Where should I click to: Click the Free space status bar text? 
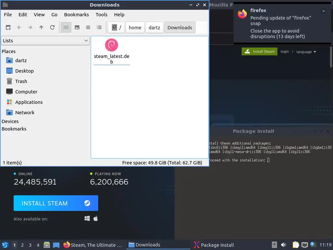click(162, 163)
